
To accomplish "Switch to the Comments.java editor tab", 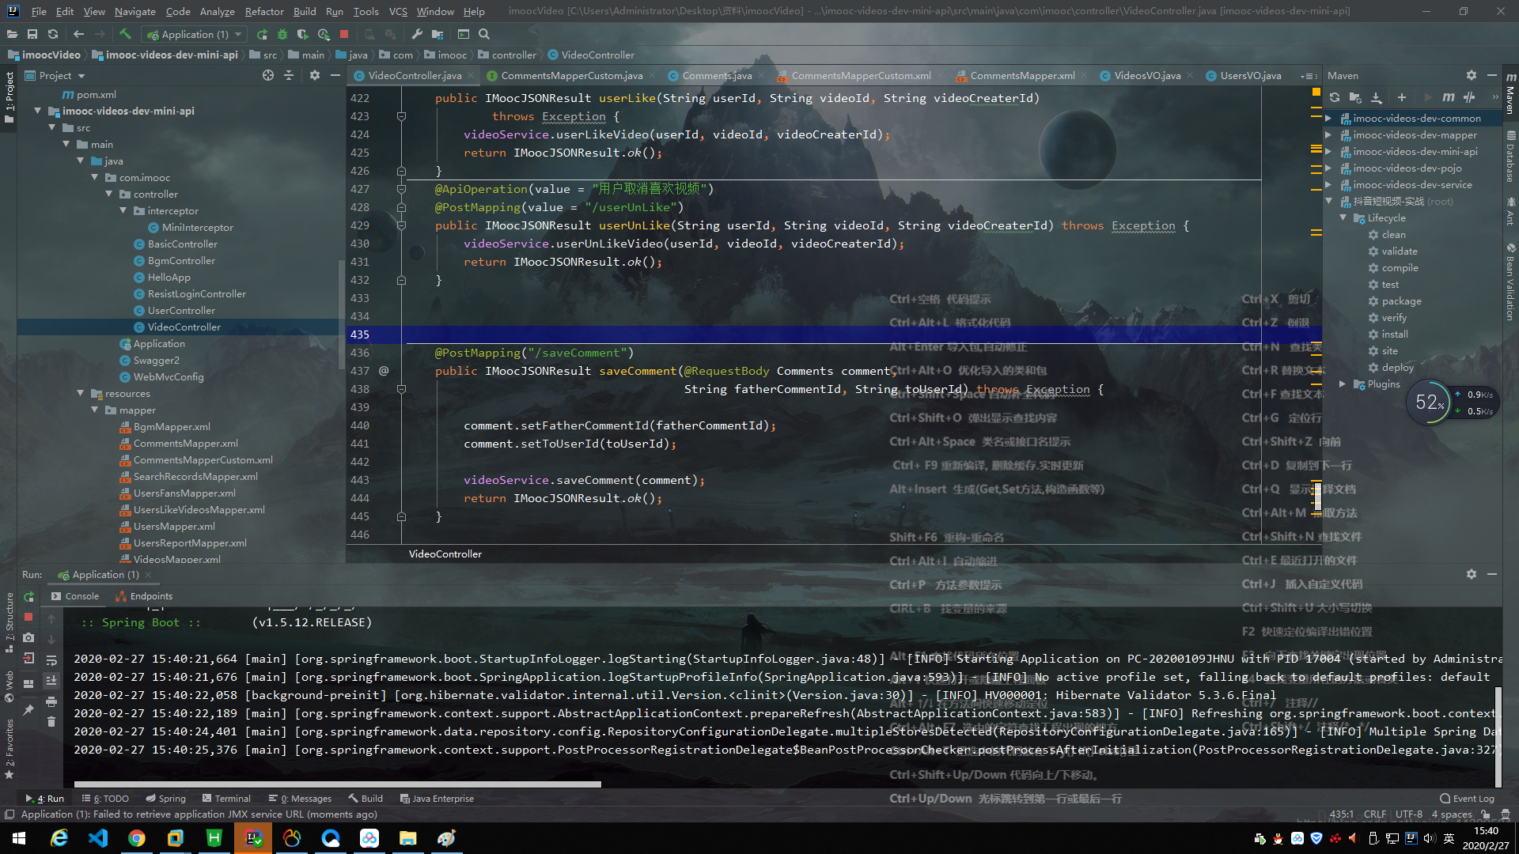I will pyautogui.click(x=717, y=75).
